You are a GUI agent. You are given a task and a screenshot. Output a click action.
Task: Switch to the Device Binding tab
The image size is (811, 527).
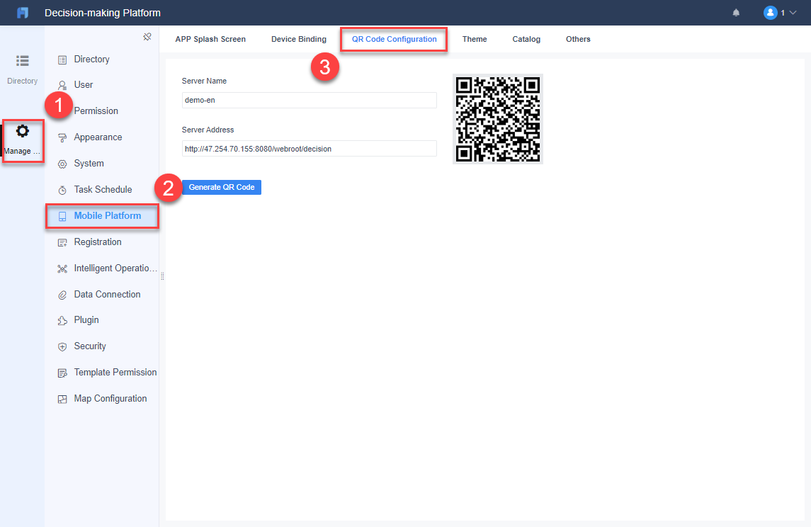[298, 39]
